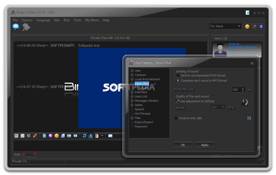Click the crossed-out brush clear formatting icon
Viewport: 276px width, 175px height.
coord(35,136)
